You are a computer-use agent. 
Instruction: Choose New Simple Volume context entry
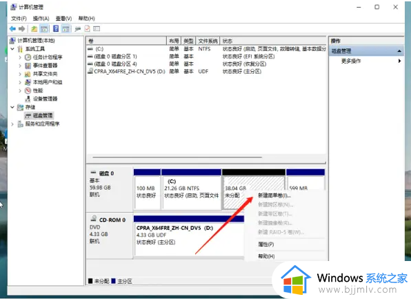click(x=274, y=195)
